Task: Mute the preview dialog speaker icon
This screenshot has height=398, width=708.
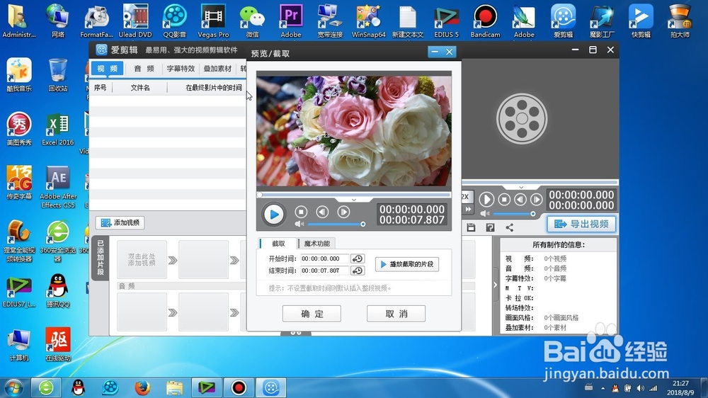Action: (x=299, y=224)
